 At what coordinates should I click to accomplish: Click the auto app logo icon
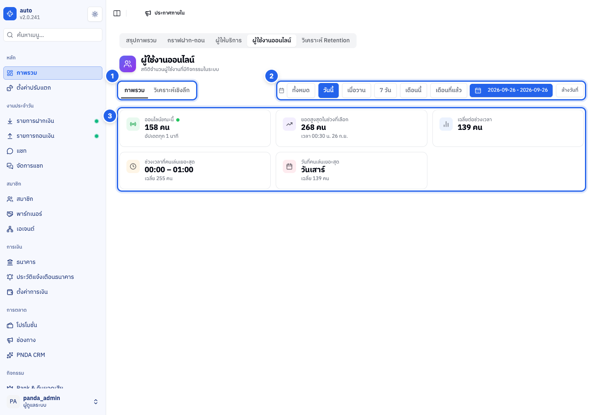(x=10, y=14)
